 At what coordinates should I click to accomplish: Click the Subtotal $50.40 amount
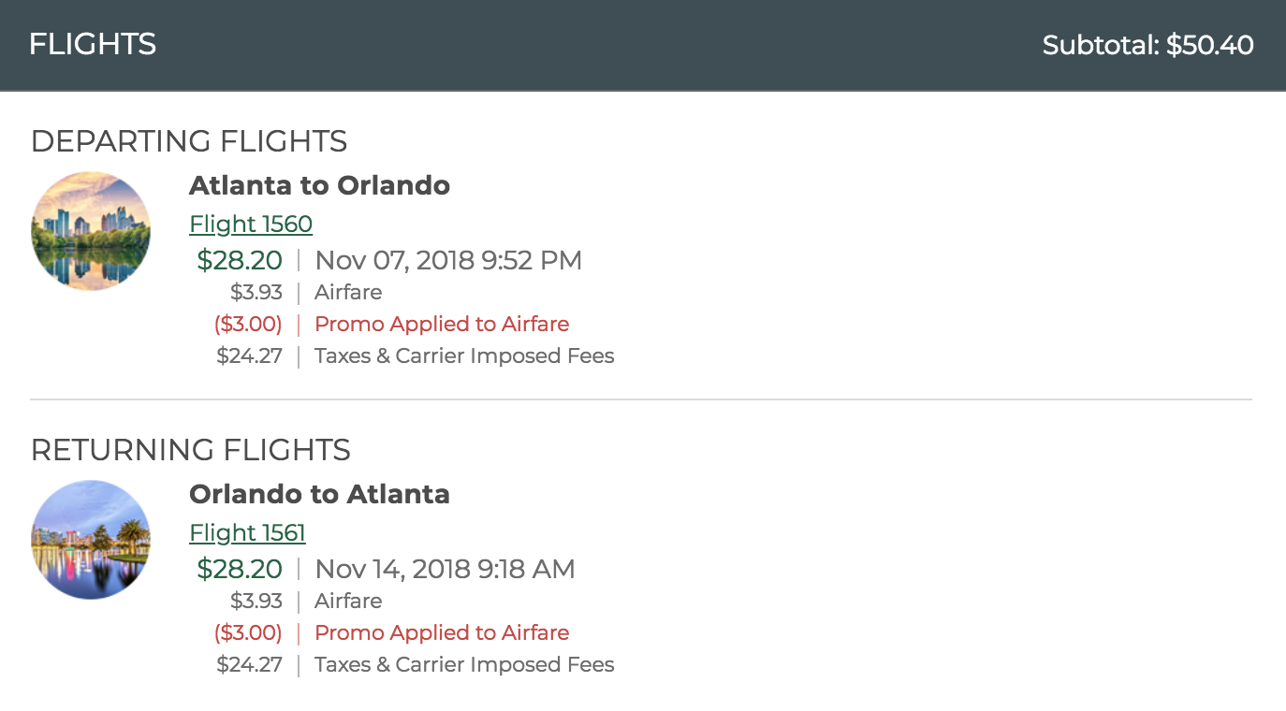tap(1147, 44)
